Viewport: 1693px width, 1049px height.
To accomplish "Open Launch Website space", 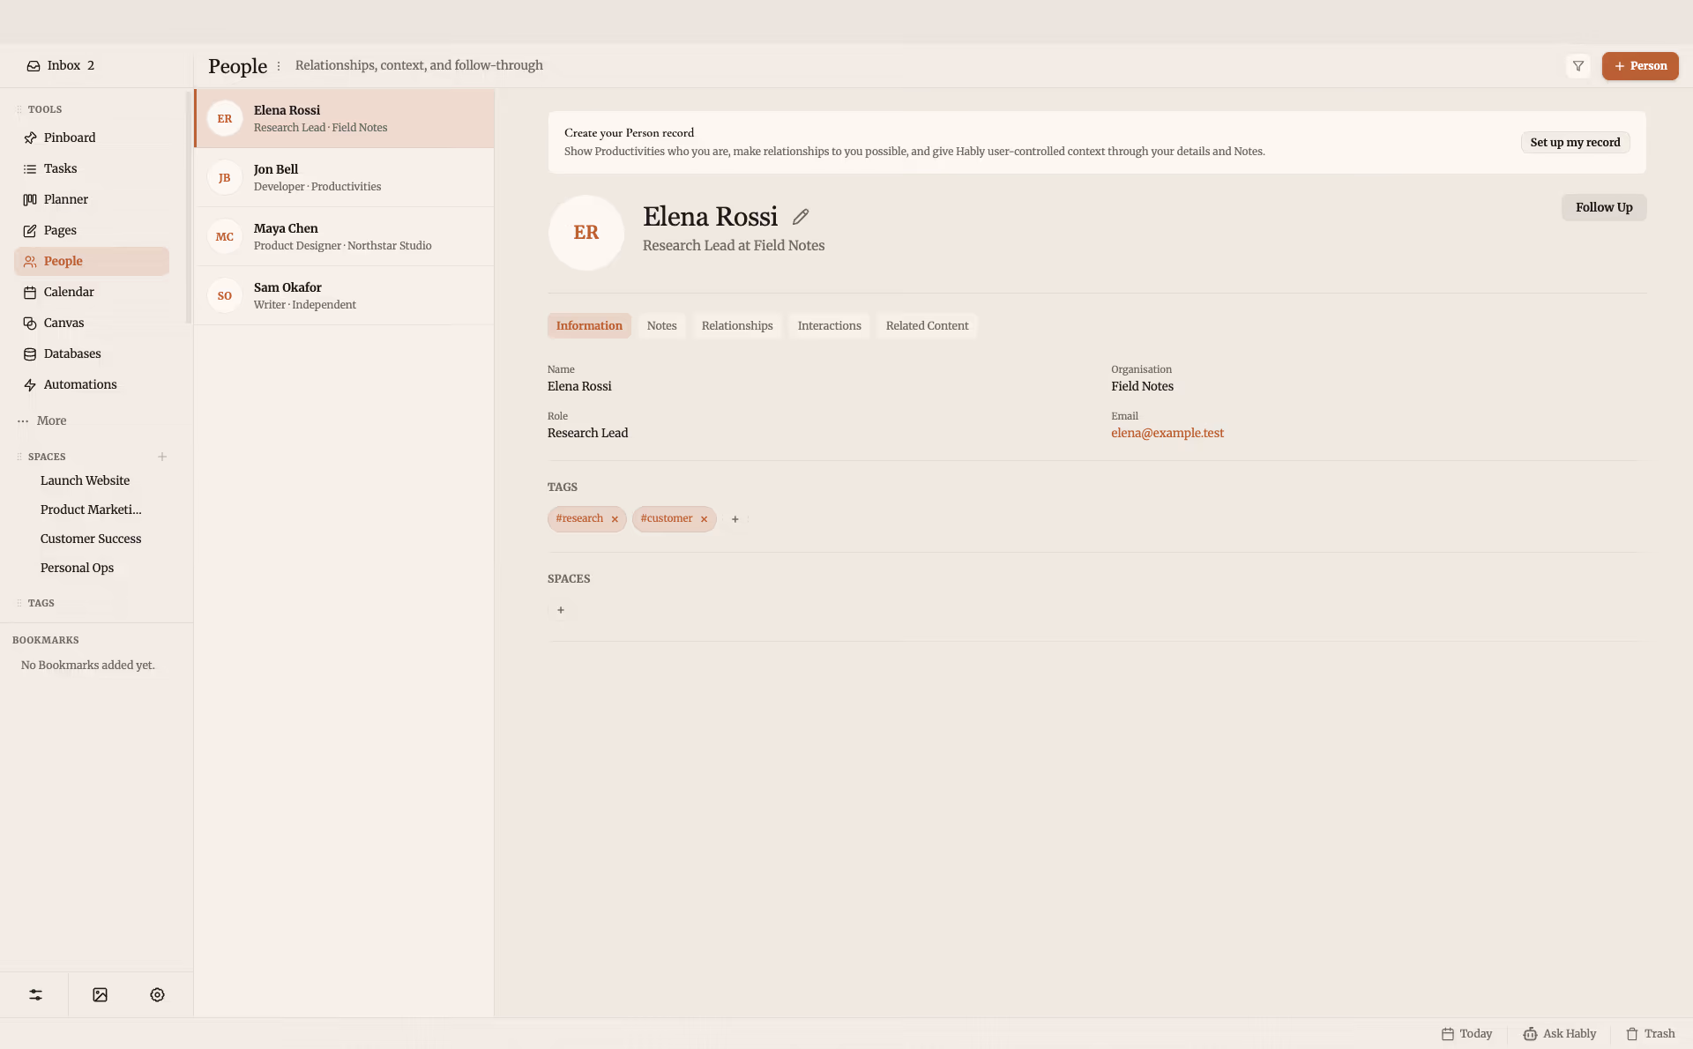I will (85, 480).
